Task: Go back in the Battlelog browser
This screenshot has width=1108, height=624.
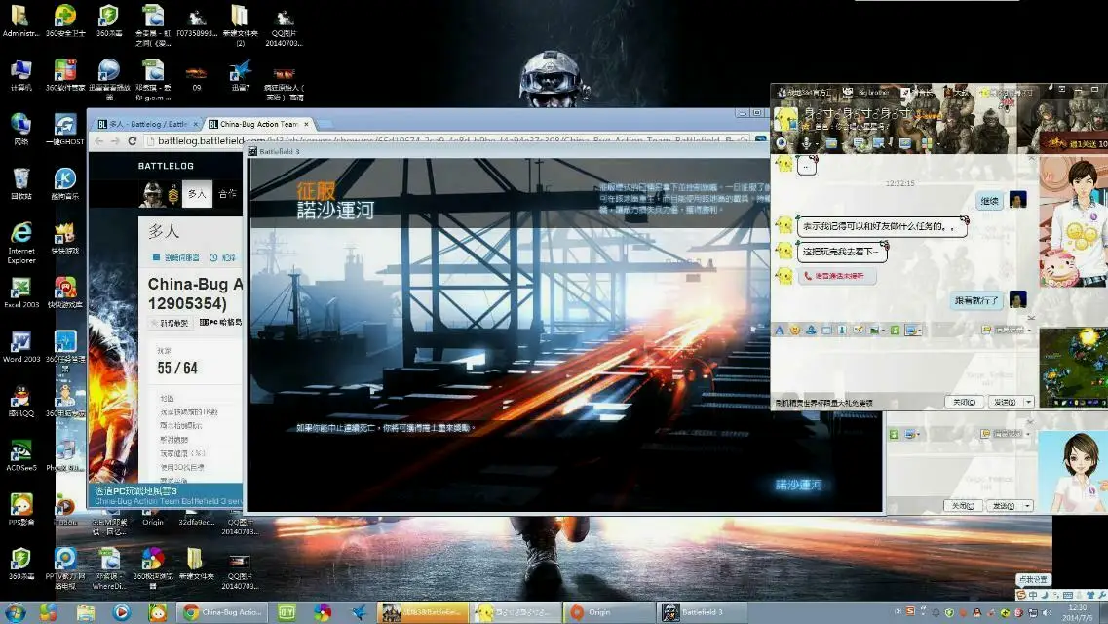Action: (x=99, y=140)
